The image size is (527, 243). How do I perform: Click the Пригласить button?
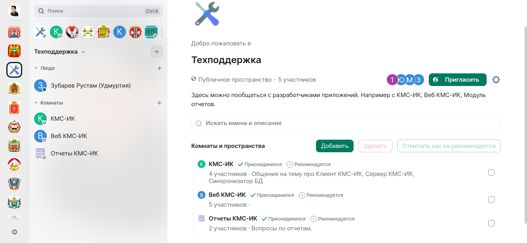[x=457, y=80]
